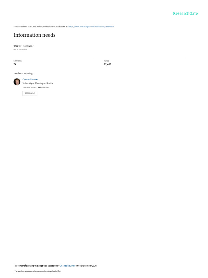This screenshot has width=208, height=278.
Task: Click the READS heading label
Action: coord(106,61)
